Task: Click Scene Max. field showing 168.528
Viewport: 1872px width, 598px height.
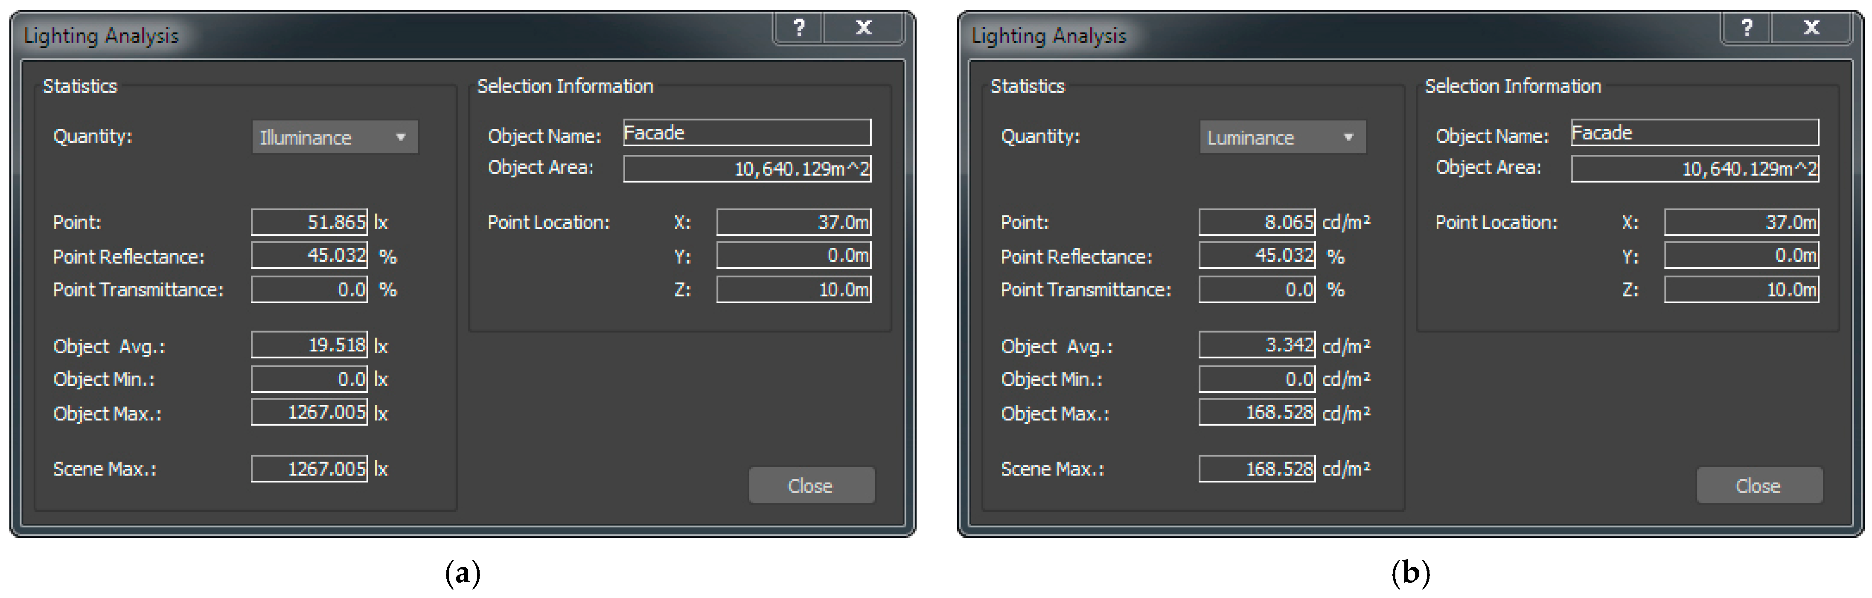Action: 1257,469
